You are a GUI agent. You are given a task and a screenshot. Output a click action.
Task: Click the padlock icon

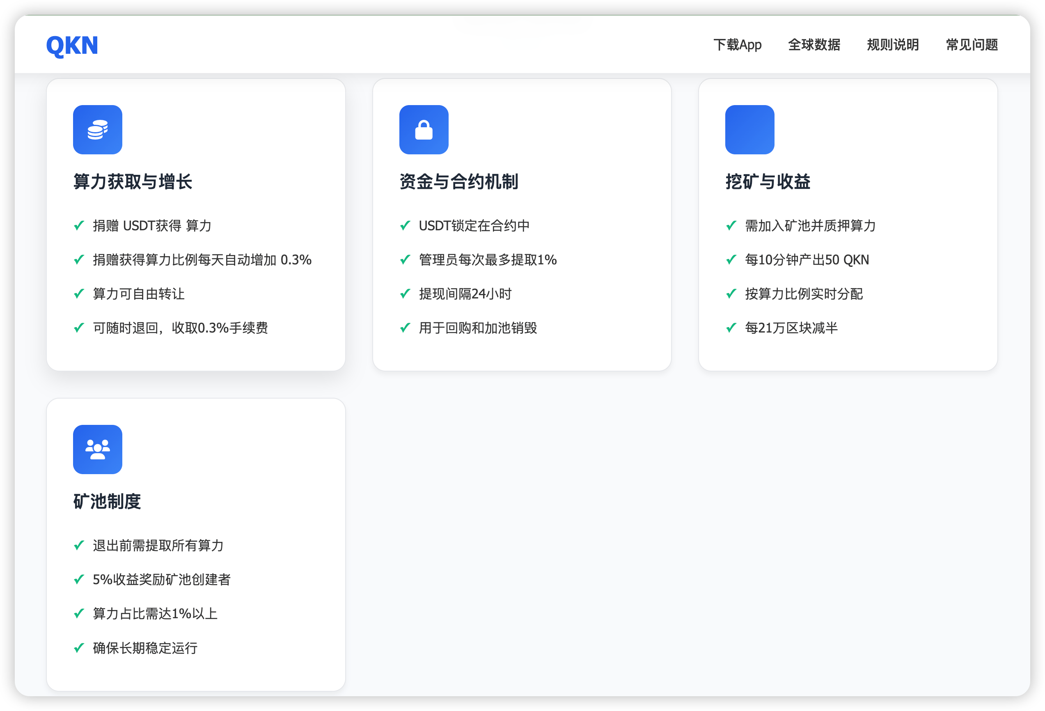click(x=424, y=130)
